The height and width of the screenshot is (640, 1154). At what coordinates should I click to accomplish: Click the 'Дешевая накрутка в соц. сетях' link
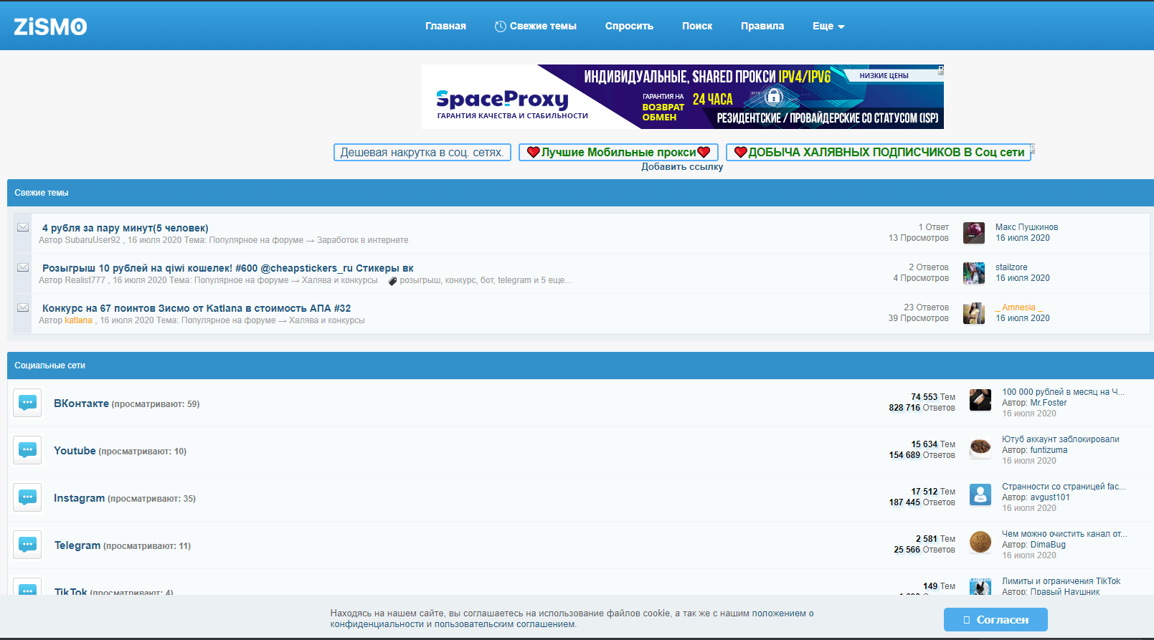tap(422, 152)
